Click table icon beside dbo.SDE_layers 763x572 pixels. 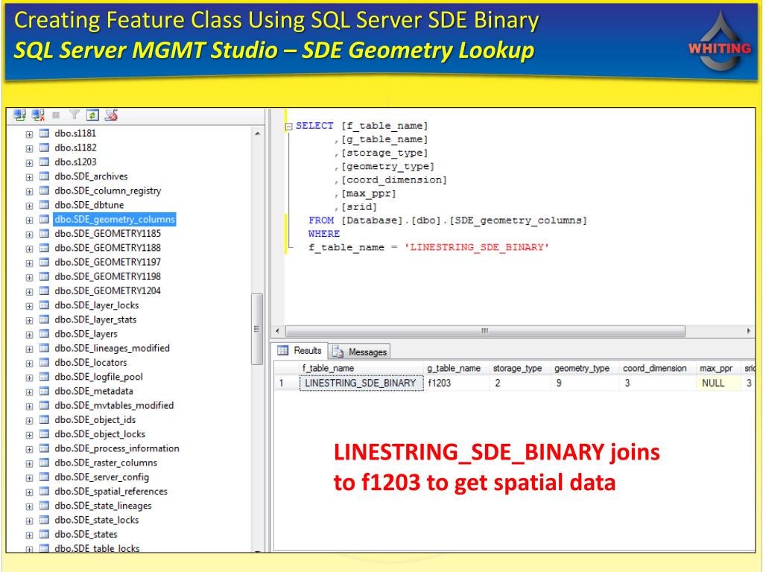pos(44,334)
